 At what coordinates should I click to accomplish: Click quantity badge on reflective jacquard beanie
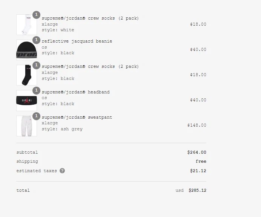coord(36,40)
